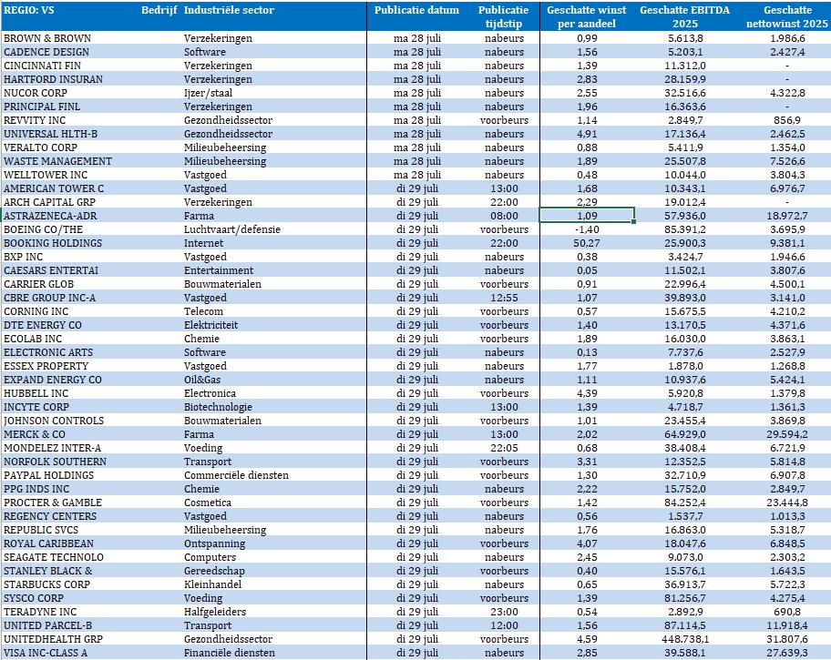The image size is (831, 660).
Task: Select the Financiële diensten sector cell
Action: click(x=230, y=653)
